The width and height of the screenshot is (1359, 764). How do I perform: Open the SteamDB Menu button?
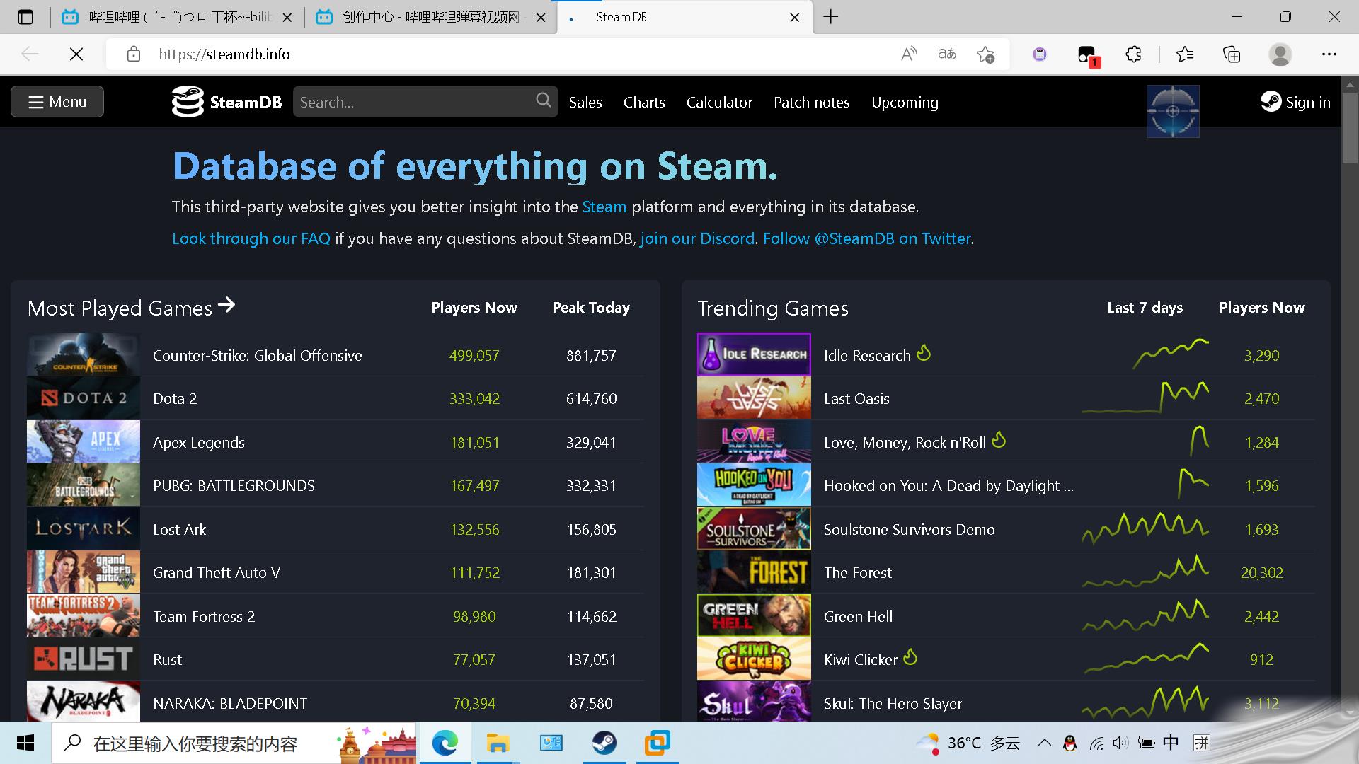[57, 102]
